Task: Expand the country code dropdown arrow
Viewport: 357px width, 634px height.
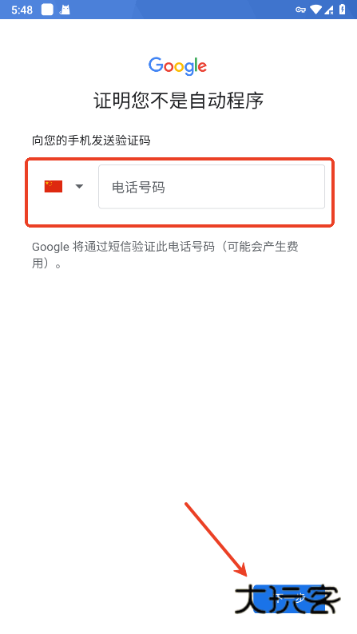Action: coord(79,186)
